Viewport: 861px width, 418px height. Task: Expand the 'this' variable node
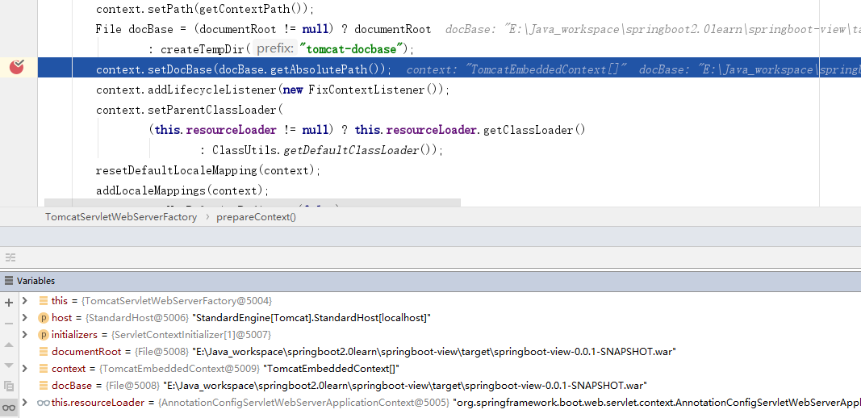(x=25, y=301)
